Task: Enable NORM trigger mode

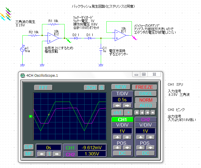Action: pos(146,100)
